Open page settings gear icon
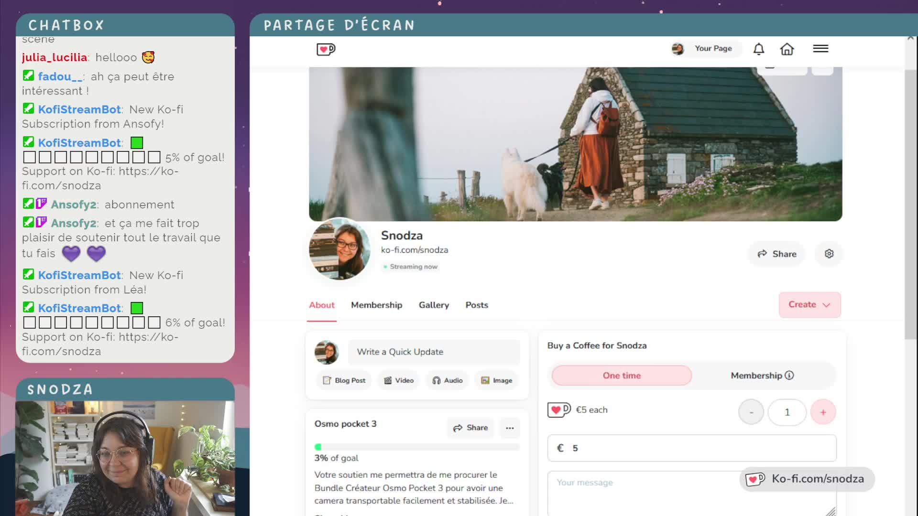Image resolution: width=918 pixels, height=516 pixels. [829, 254]
